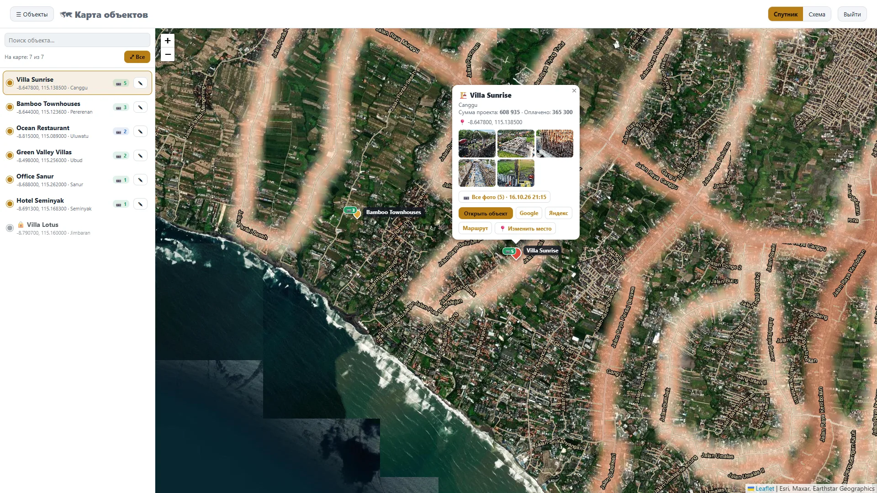Click the edit pencil for Hotel Seminyak
Screen dimensions: 877x493
point(140,204)
